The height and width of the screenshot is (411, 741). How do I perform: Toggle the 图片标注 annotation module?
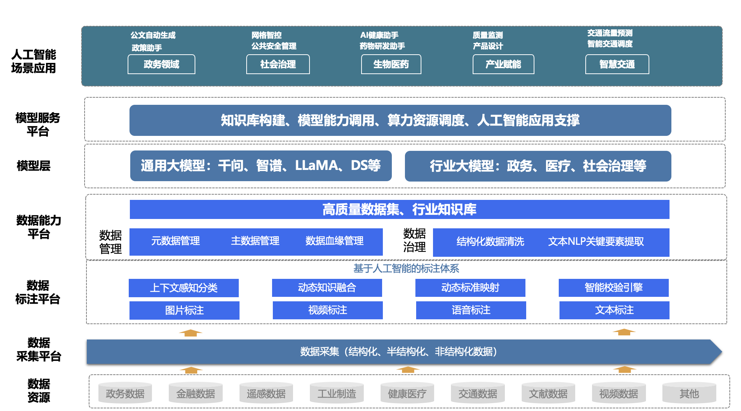tap(184, 310)
